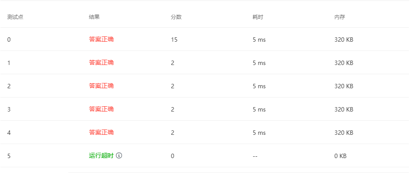Click 答案正确 result for test point 3
Screen dimensions: 412x173
click(101, 109)
